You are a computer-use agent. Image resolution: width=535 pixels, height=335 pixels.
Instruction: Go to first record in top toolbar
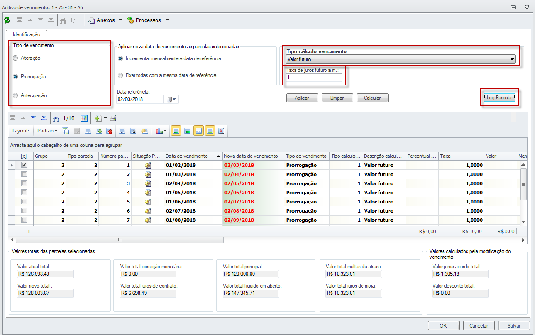[x=20, y=20]
